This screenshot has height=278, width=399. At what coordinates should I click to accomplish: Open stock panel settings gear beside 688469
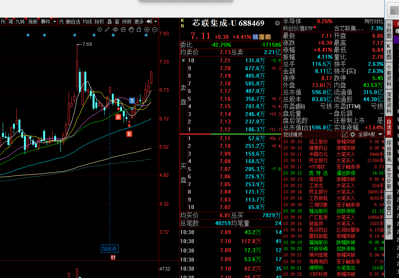point(277,23)
